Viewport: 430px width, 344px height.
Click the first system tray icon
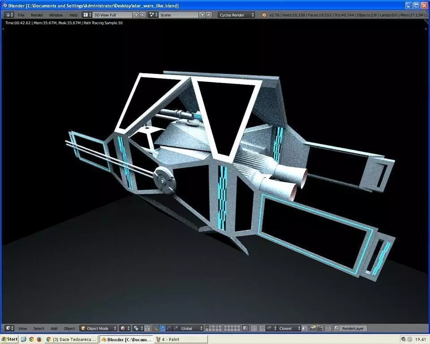[403, 340]
